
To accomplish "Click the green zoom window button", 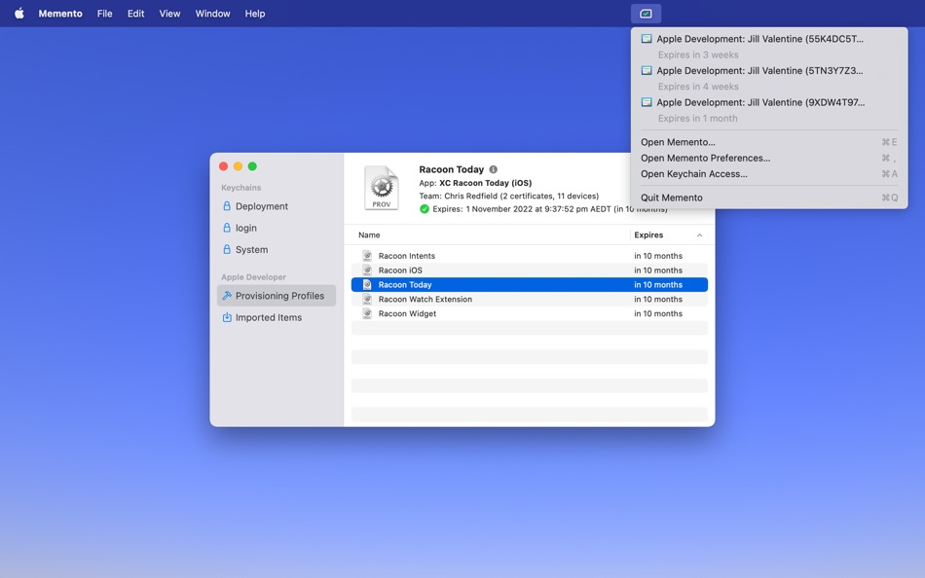I will 252,166.
